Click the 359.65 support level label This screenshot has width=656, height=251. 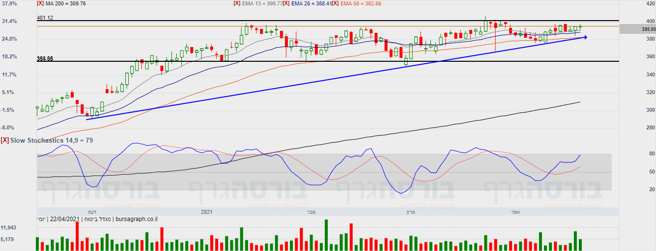pyautogui.click(x=45, y=58)
